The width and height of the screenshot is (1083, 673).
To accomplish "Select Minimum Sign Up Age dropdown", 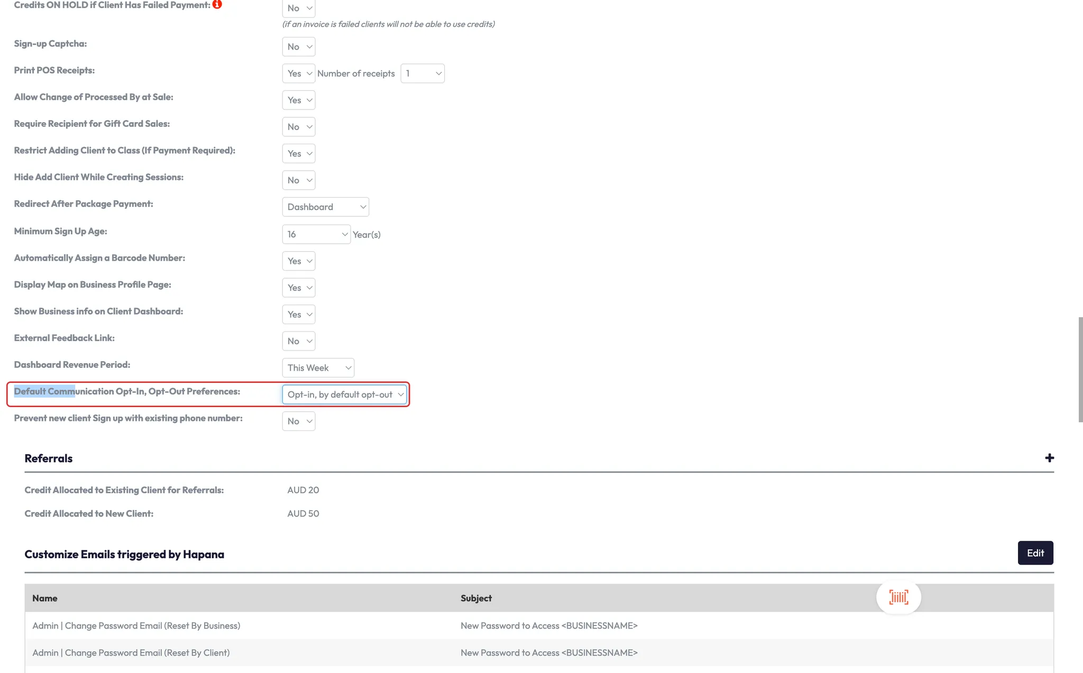I will pyautogui.click(x=316, y=234).
